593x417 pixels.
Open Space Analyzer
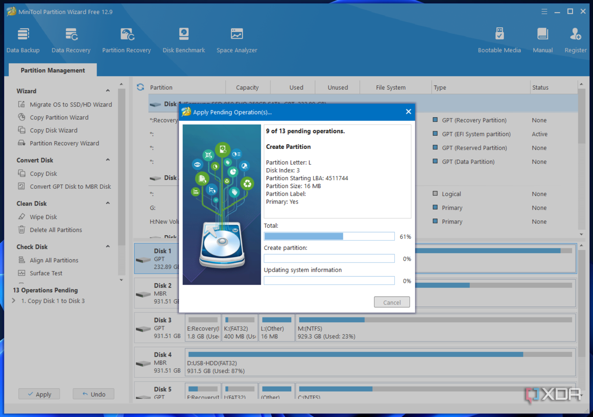click(x=237, y=41)
